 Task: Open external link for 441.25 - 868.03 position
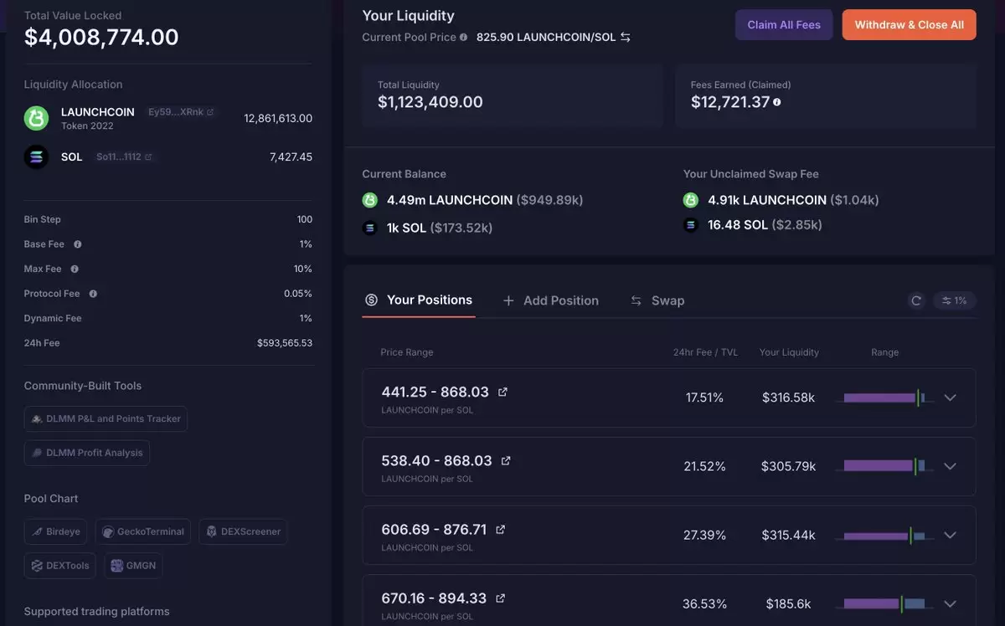tap(502, 392)
